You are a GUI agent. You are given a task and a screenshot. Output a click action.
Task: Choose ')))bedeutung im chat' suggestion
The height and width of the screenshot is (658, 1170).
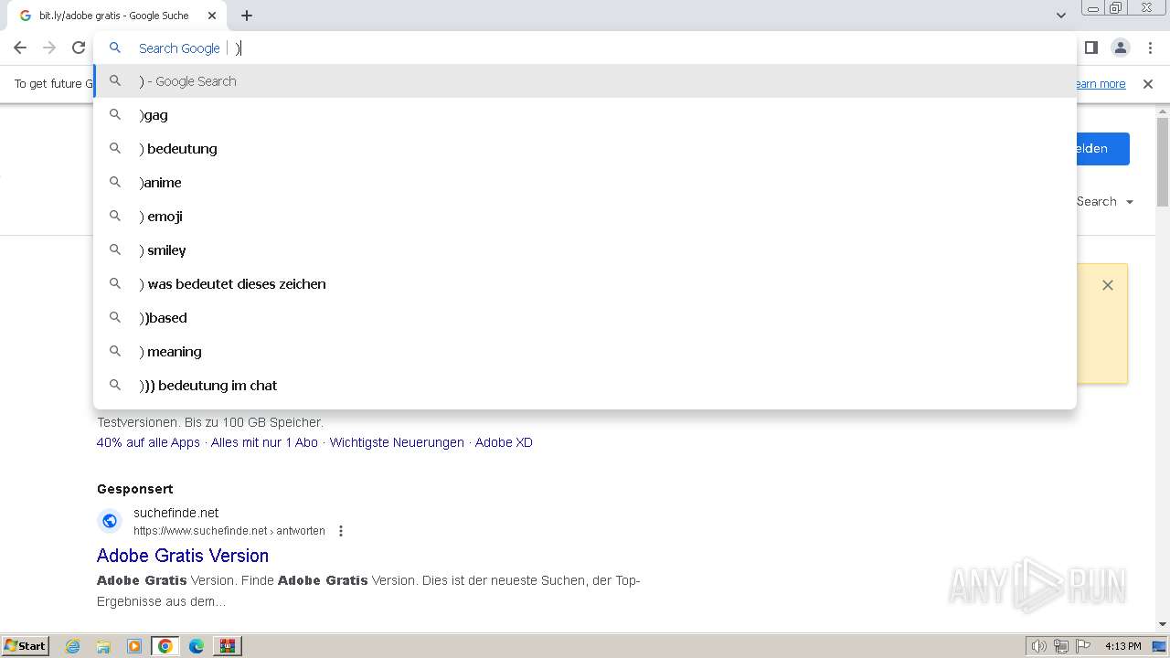pos(585,386)
